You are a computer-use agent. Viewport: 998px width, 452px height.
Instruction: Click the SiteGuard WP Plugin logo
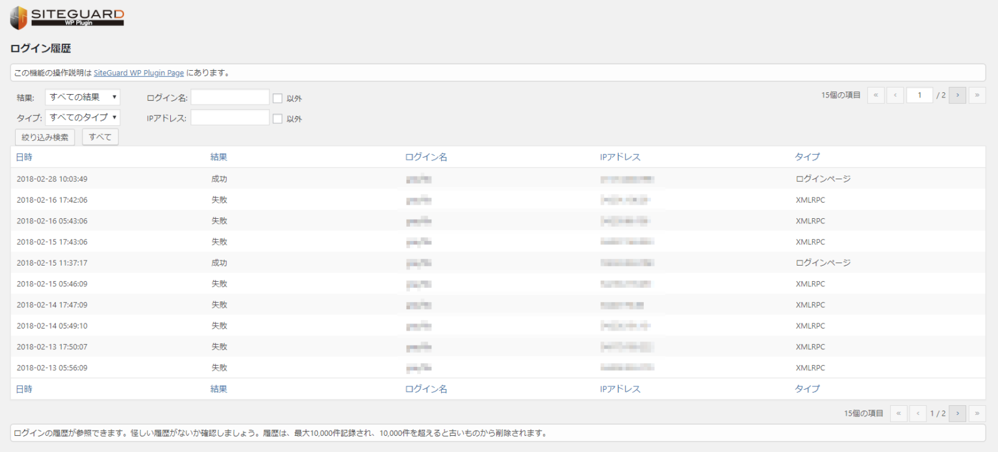(x=67, y=18)
